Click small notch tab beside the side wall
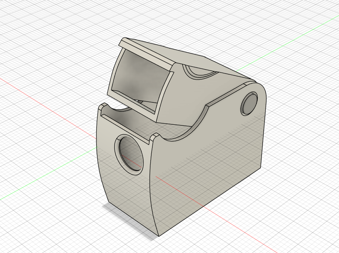339x253 pixels. click(x=156, y=136)
